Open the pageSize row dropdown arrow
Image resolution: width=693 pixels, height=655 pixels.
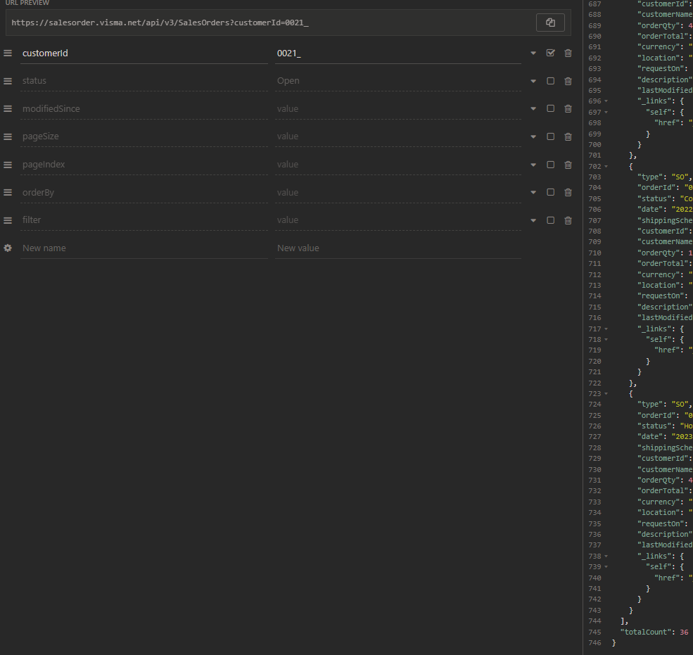coord(533,137)
